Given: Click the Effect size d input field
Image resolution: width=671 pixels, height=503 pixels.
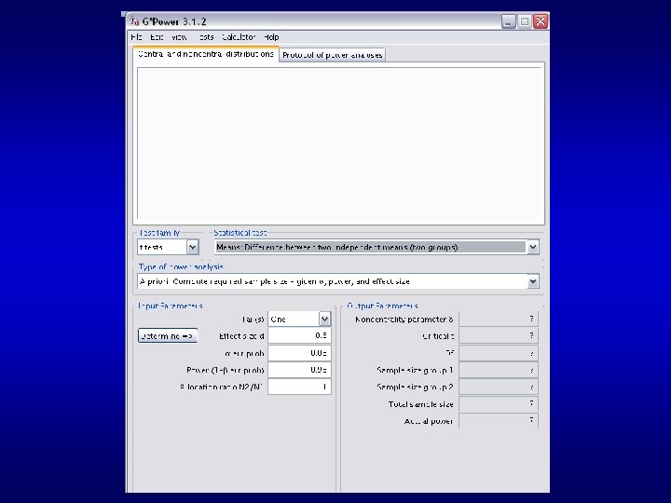Looking at the screenshot, I should point(299,335).
